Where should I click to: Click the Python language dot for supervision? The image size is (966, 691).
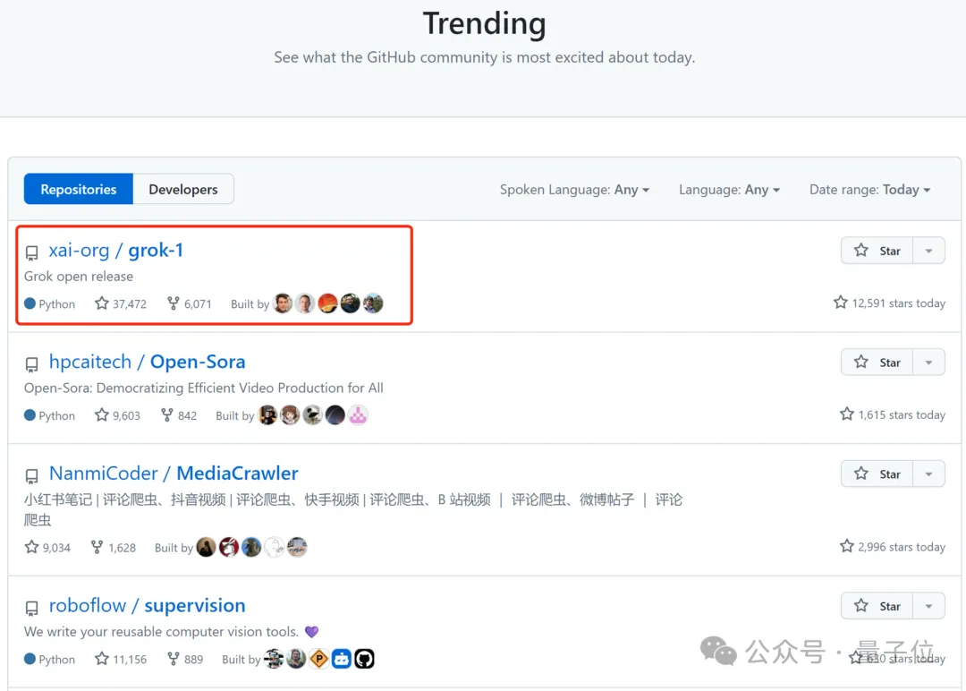pos(30,659)
